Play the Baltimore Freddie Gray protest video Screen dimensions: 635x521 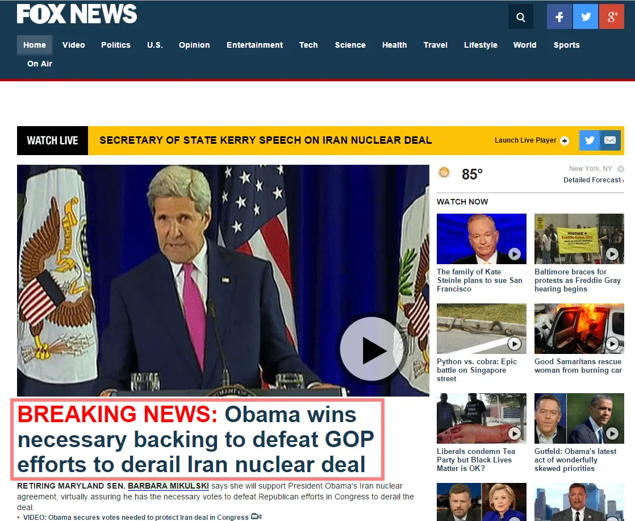(x=579, y=239)
